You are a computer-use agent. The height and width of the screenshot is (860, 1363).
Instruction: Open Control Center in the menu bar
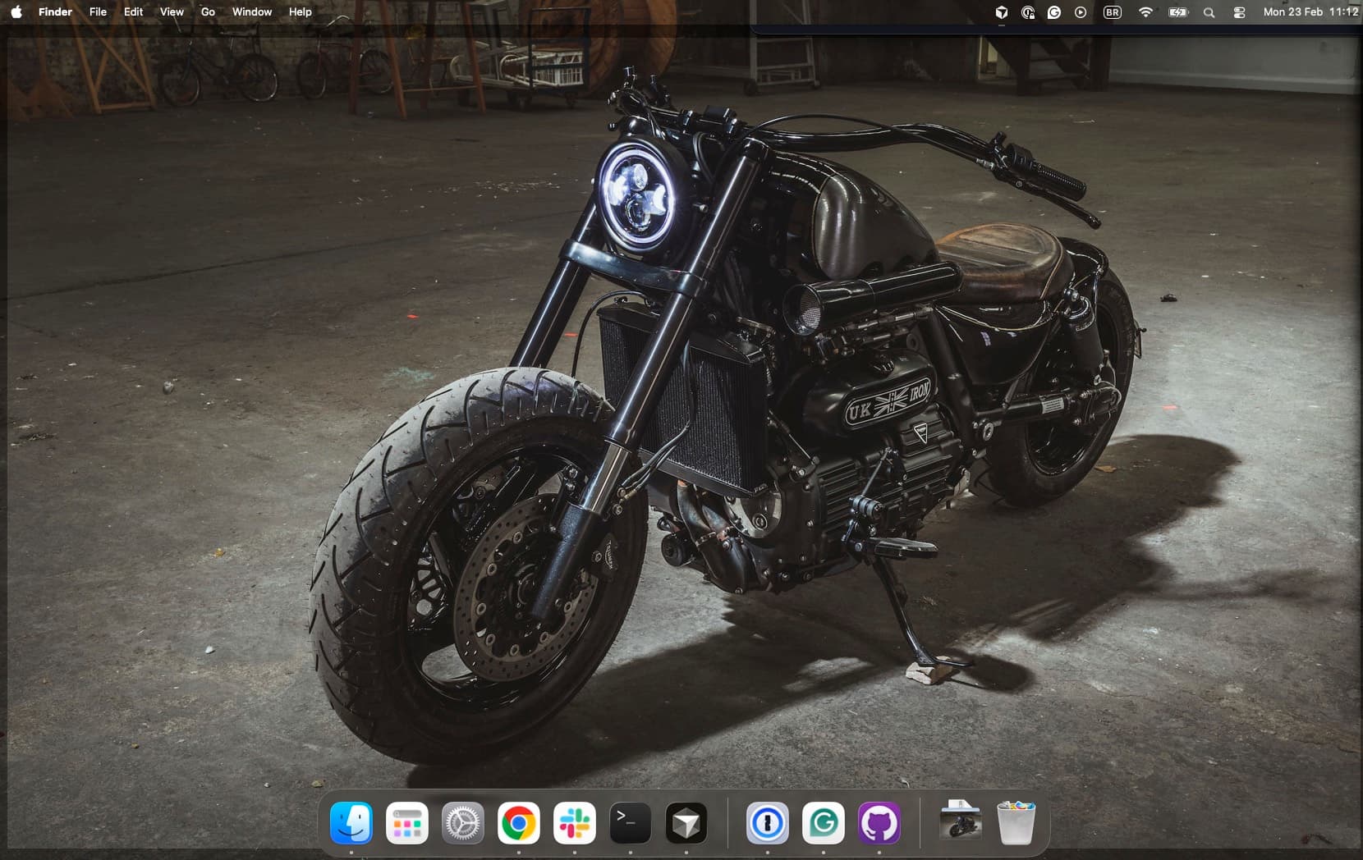[1238, 12]
